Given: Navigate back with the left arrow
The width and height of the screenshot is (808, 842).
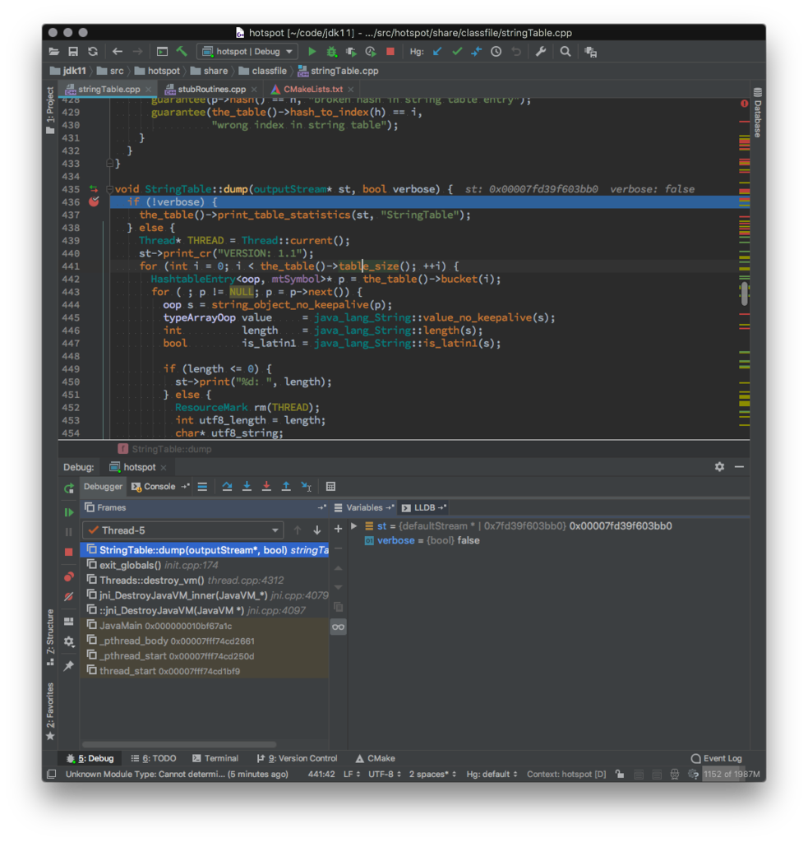Looking at the screenshot, I should click(118, 52).
